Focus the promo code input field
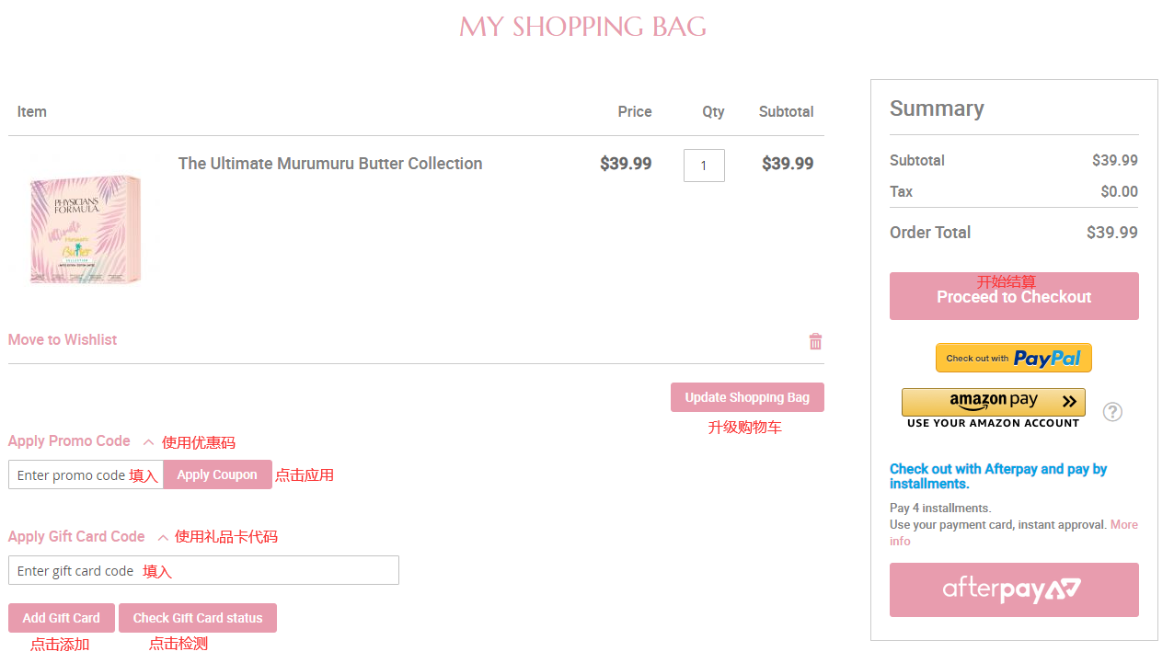This screenshot has width=1174, height=663. 72,474
